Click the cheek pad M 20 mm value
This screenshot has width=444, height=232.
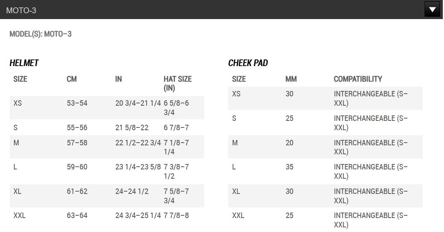[289, 143]
